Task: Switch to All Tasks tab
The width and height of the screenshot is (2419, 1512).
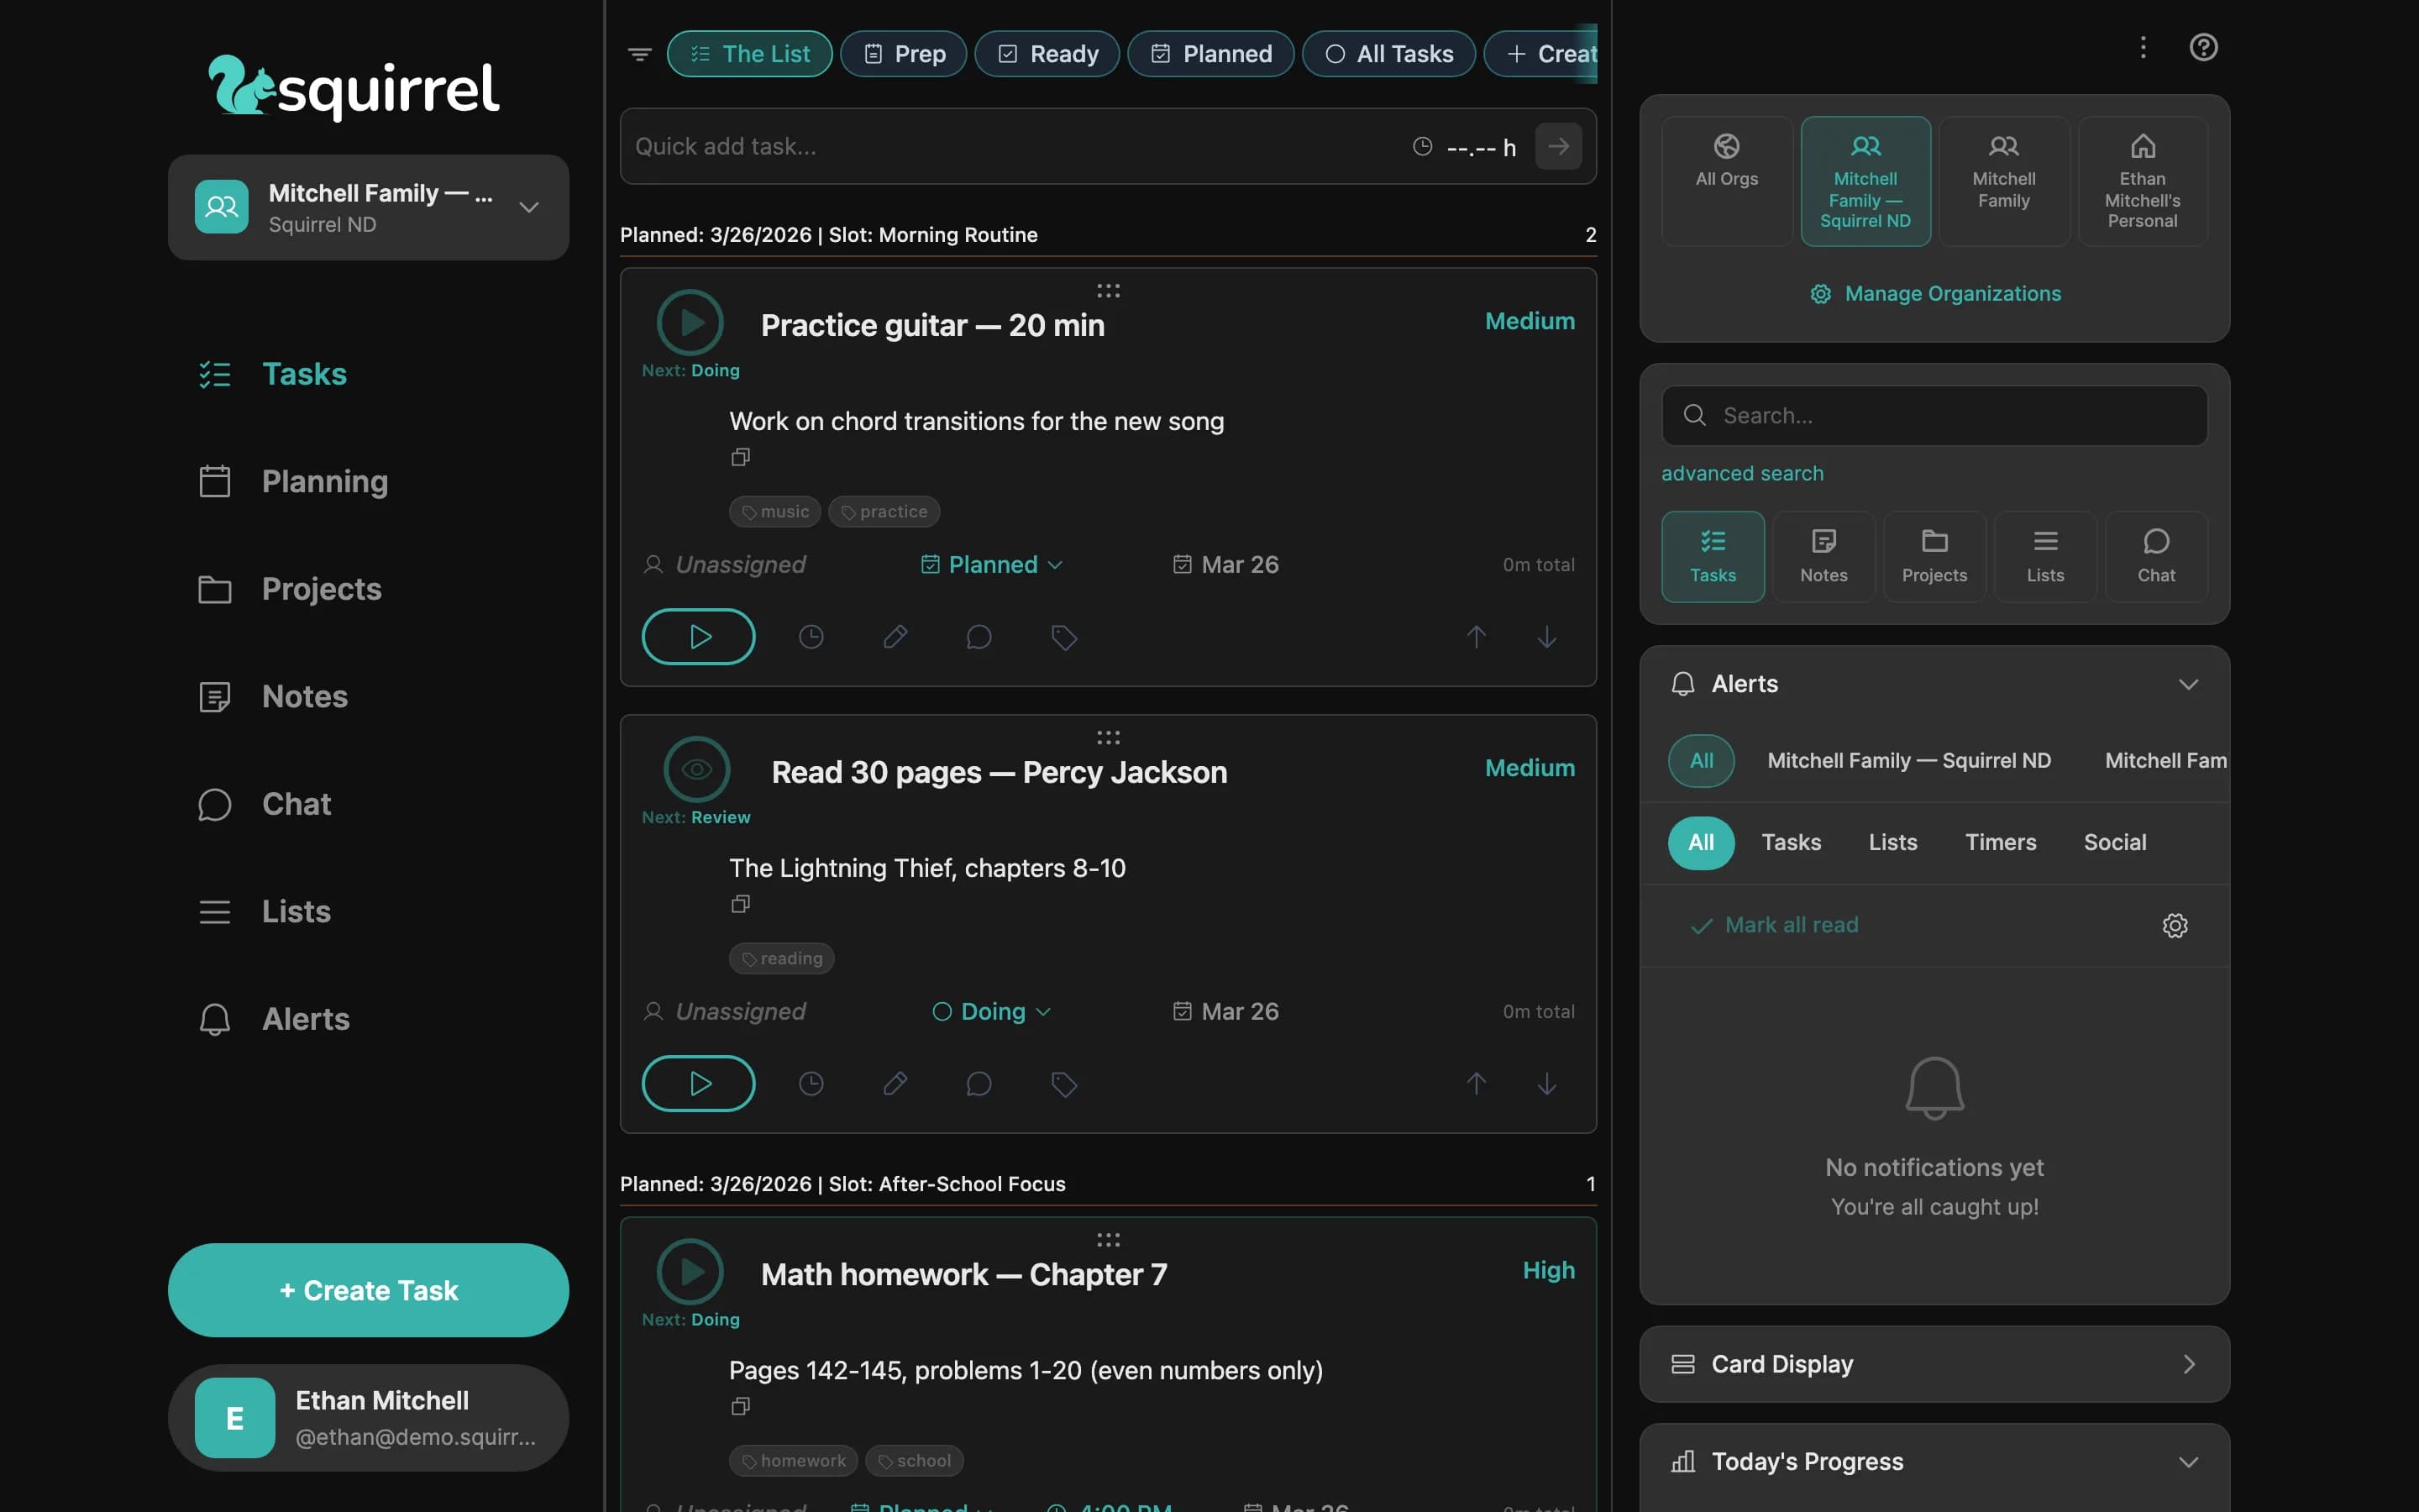Action: [1388, 54]
